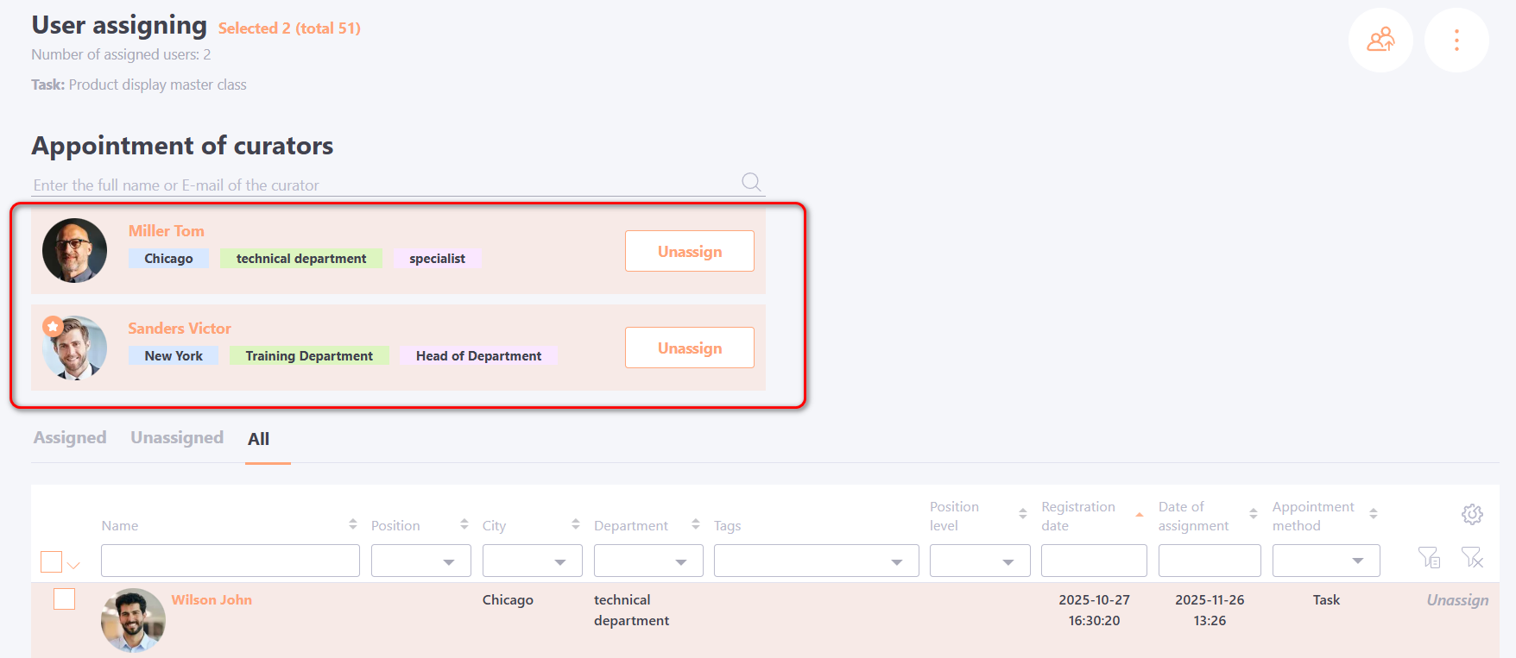The height and width of the screenshot is (658, 1516).
Task: Check the Wilson John row checkbox
Action: click(65, 598)
